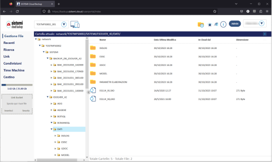This screenshot has height=162, width=272.
Task: Open the user account dropdown arrow
Action: 261,23
